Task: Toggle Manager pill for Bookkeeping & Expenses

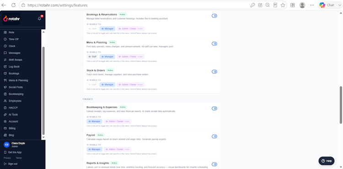Action: (x=94, y=121)
